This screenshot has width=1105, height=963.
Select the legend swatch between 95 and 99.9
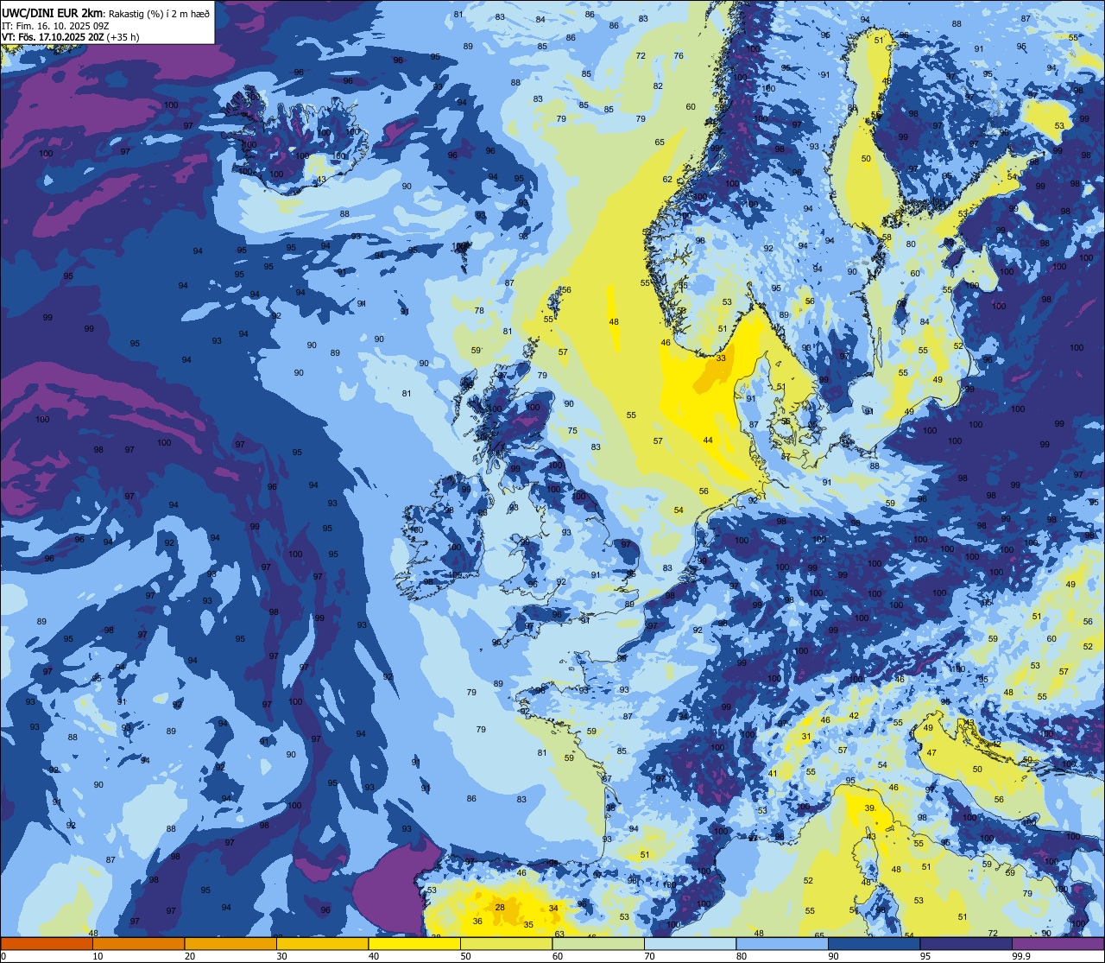tap(965, 944)
